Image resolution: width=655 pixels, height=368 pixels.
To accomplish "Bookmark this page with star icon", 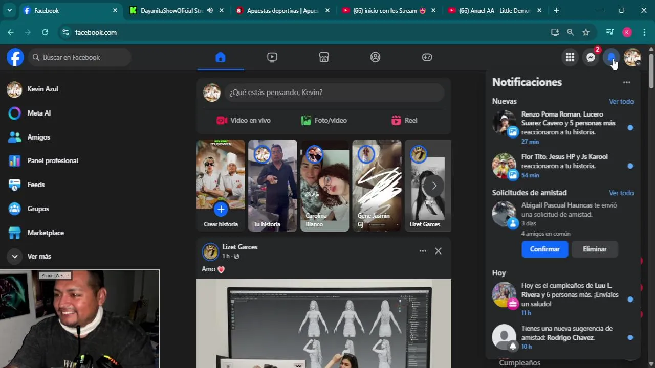I will coord(586,32).
